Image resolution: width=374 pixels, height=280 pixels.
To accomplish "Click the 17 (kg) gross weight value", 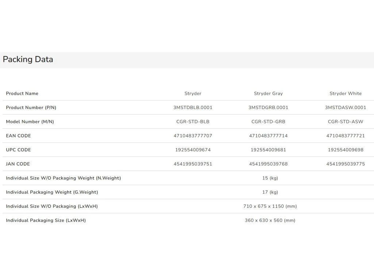I will 270,192.
